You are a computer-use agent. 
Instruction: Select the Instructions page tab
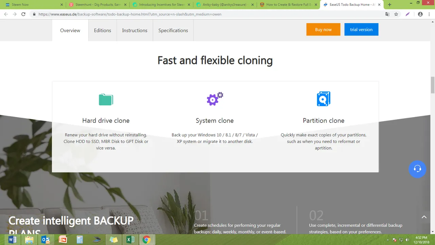click(135, 30)
